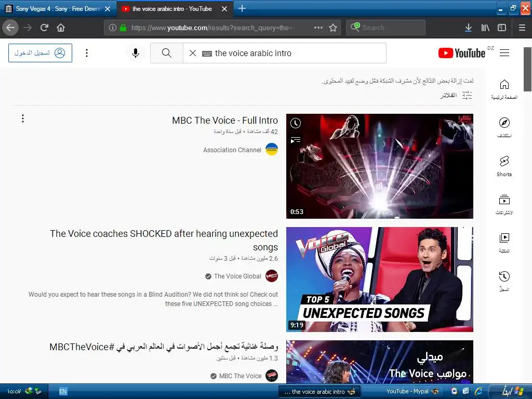Click taskbar item YouTube - Mypal

[404, 392]
